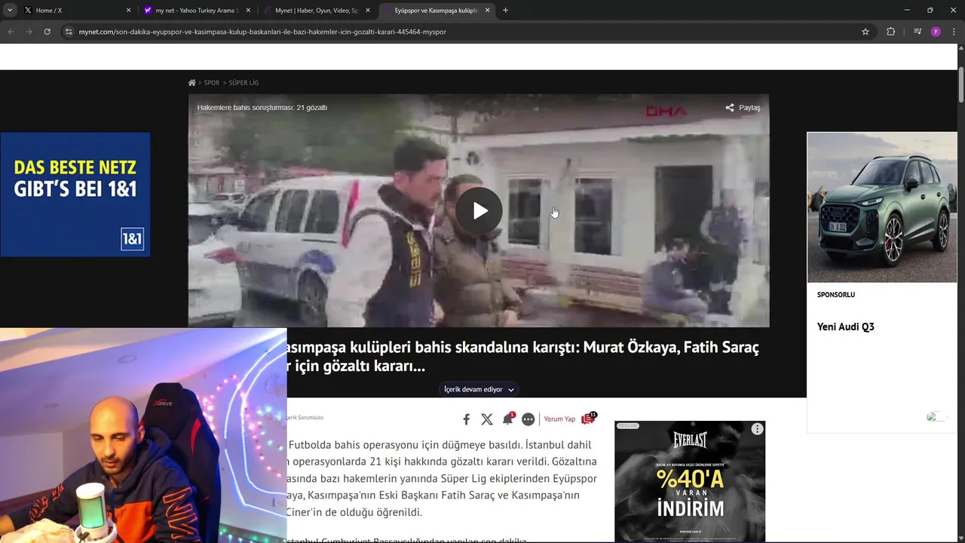Click the mynet.com address bar
This screenshot has width=965, height=543.
(467, 32)
